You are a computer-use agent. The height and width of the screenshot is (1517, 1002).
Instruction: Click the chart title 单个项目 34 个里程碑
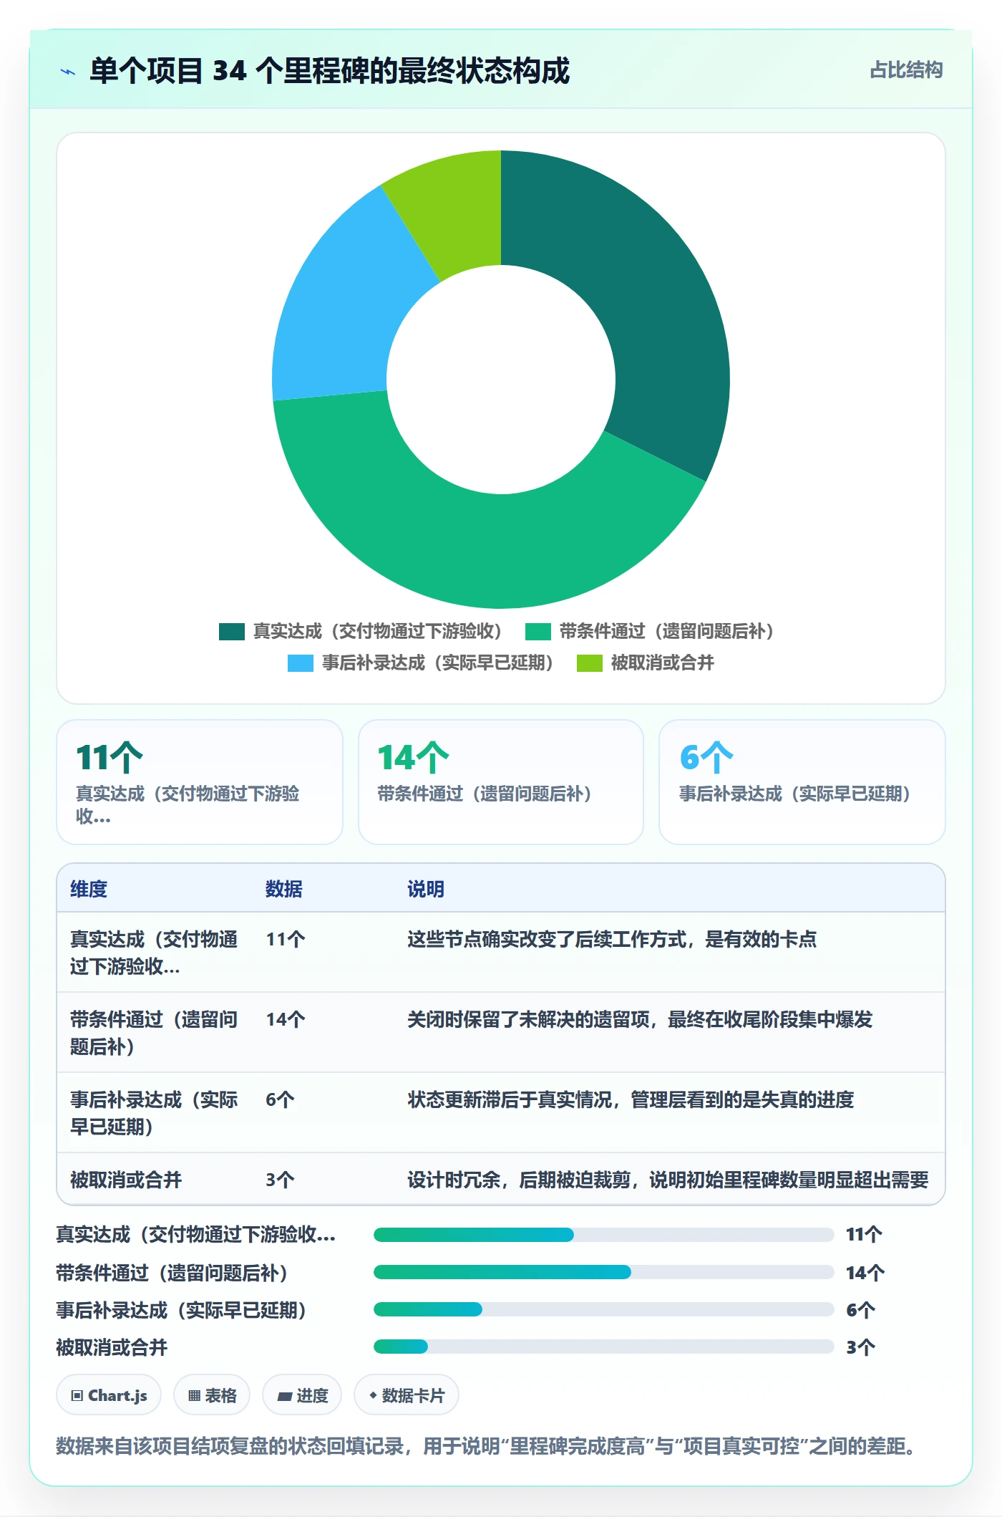click(329, 71)
